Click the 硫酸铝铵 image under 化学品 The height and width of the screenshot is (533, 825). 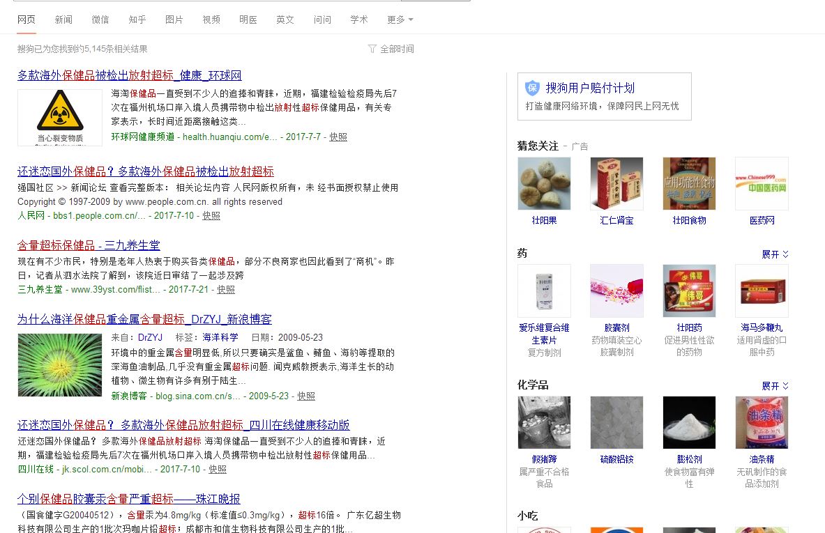point(616,422)
